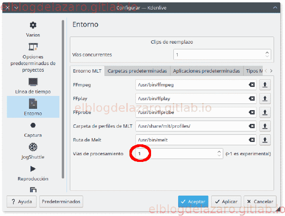
Task: Clear the Ruta de Melt path
Action: point(252,140)
